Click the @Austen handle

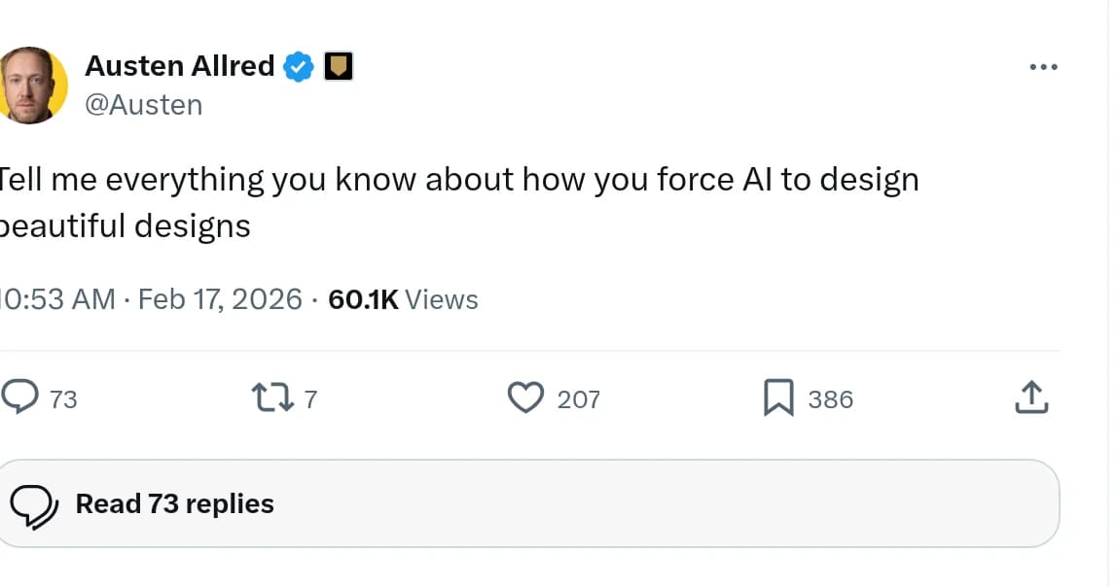pyautogui.click(x=144, y=104)
